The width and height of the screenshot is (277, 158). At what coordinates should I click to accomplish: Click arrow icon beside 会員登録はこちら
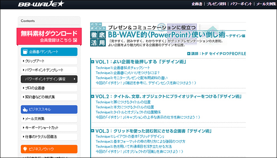click(75, 40)
